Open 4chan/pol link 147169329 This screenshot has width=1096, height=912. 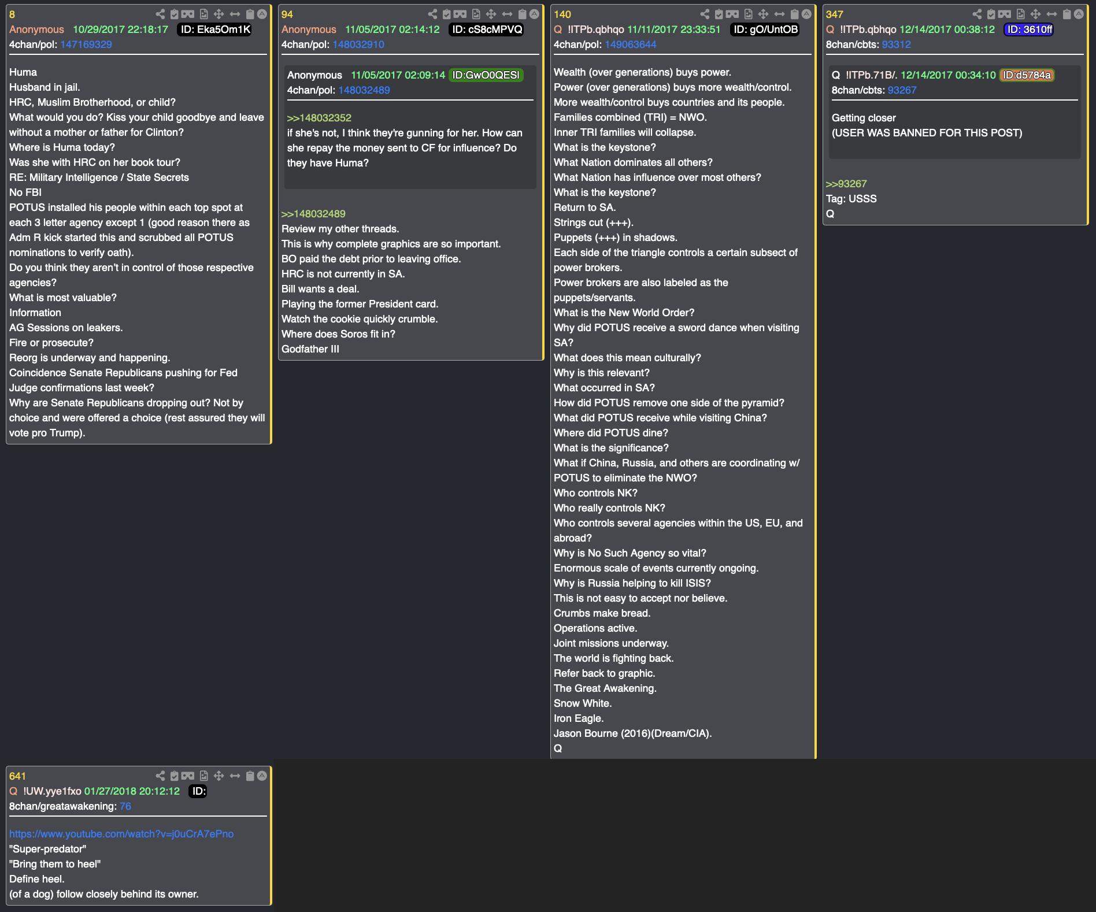86,45
